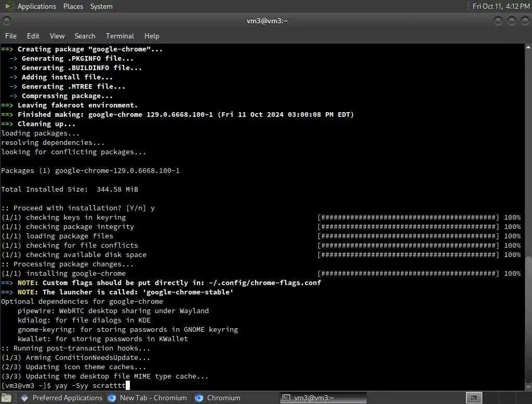Click 'Leaving fakeroot environment.' line

[70, 105]
